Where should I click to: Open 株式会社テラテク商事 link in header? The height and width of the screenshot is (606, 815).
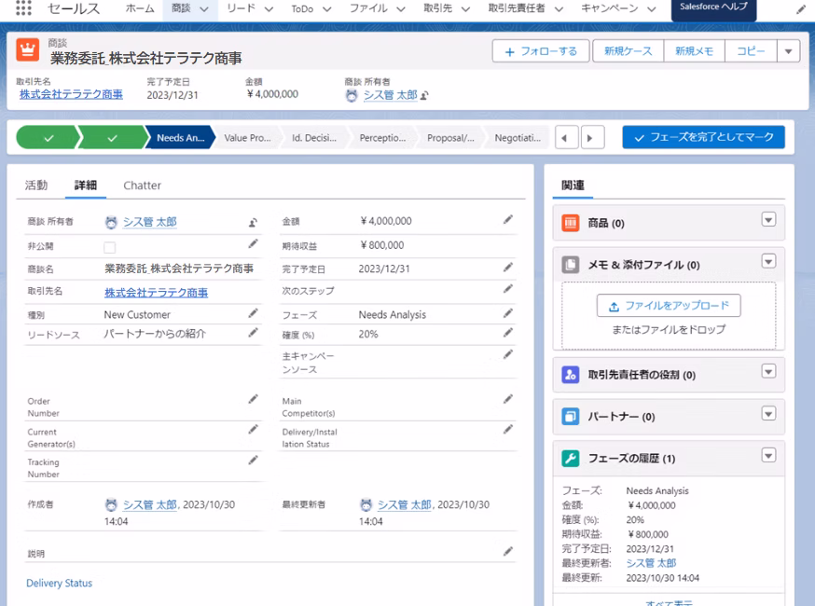pyautogui.click(x=71, y=94)
